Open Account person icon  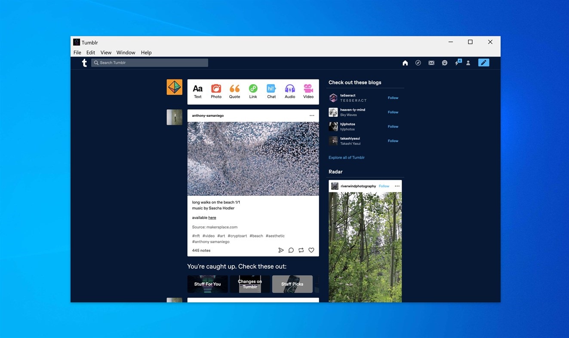(x=468, y=63)
